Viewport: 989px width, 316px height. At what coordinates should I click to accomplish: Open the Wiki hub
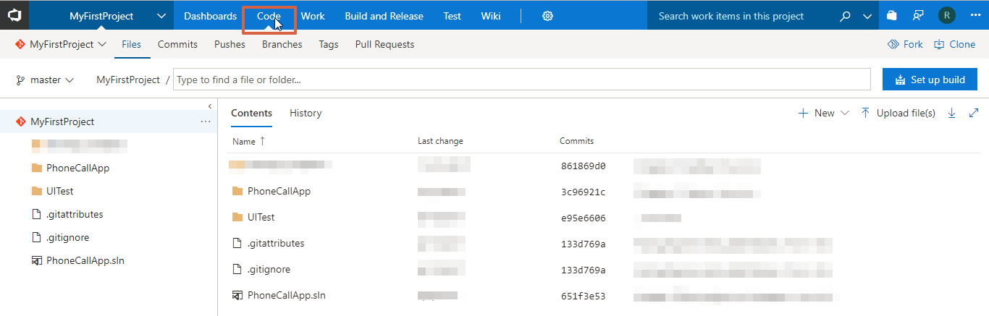pyautogui.click(x=490, y=16)
